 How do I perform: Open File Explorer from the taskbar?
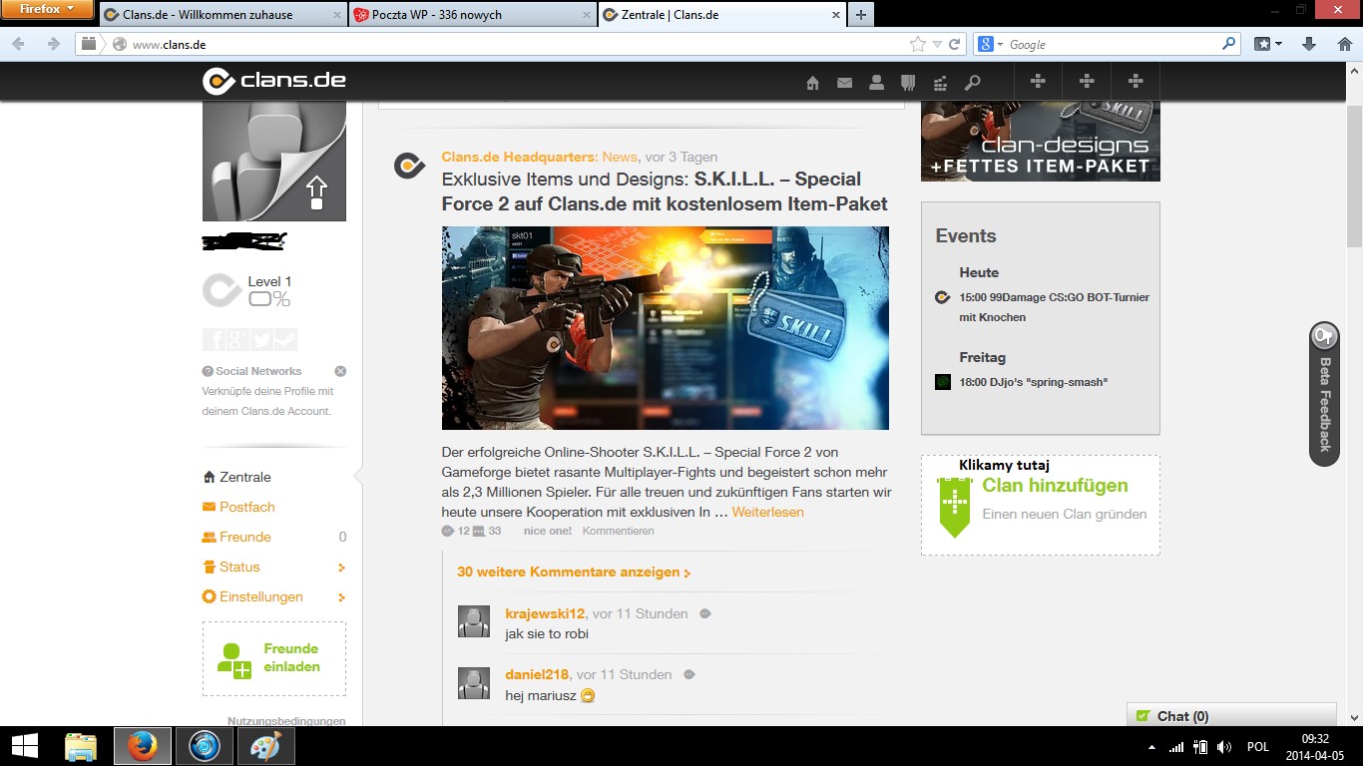pyautogui.click(x=81, y=745)
